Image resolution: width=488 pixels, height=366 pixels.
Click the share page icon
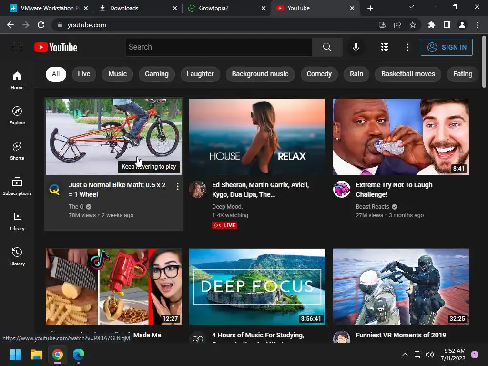pos(397,25)
